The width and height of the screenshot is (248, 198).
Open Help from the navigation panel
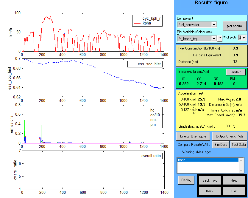[234, 180]
